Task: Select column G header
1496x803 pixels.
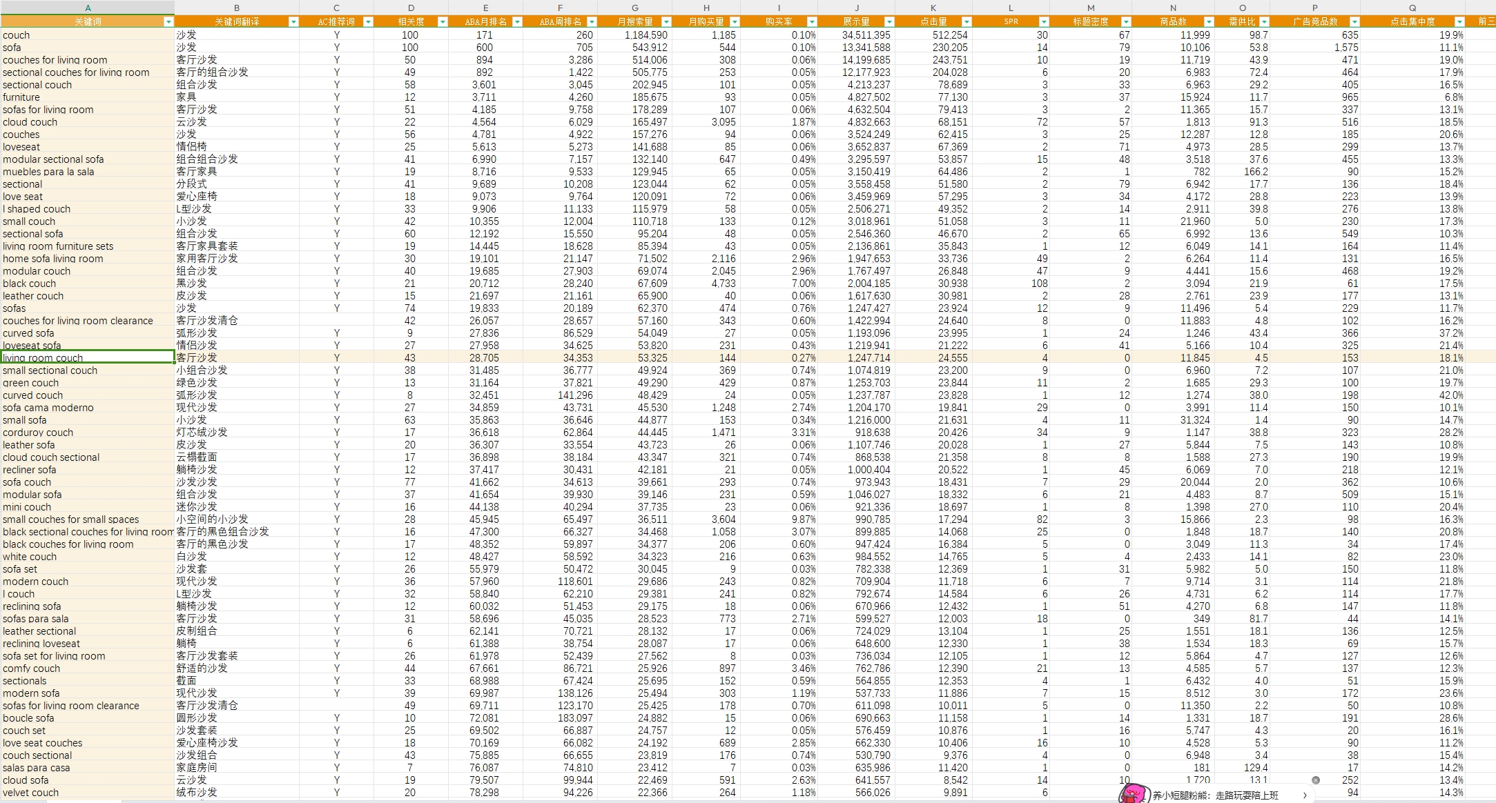Action: point(634,8)
